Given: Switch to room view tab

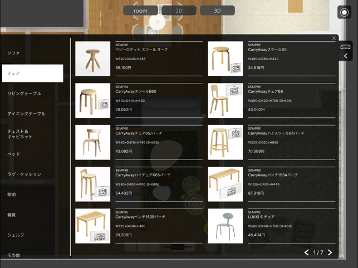Looking at the screenshot, I should (140, 11).
